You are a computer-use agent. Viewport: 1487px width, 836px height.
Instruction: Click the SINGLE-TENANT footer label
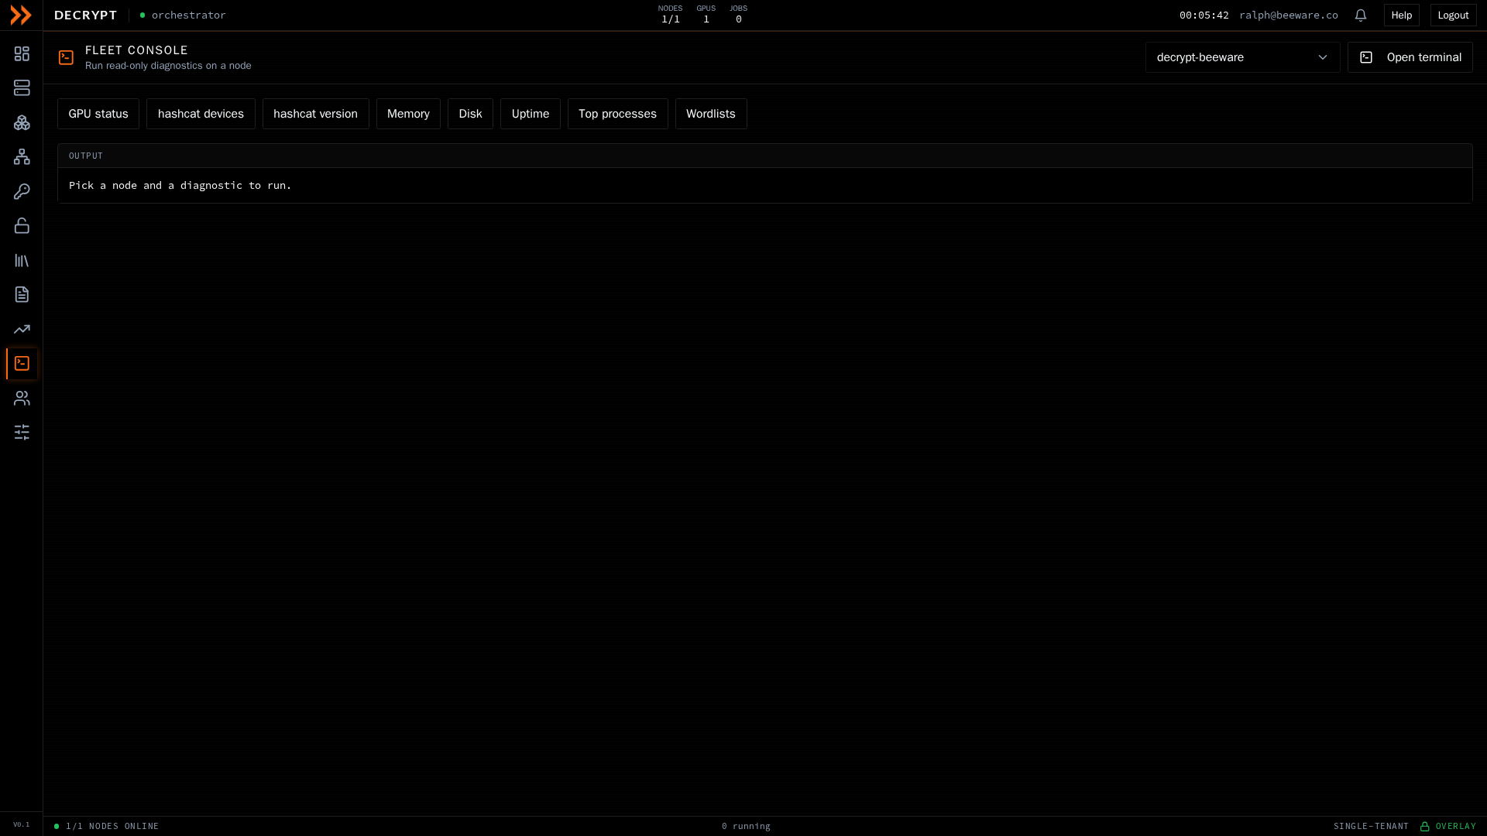(x=1371, y=826)
